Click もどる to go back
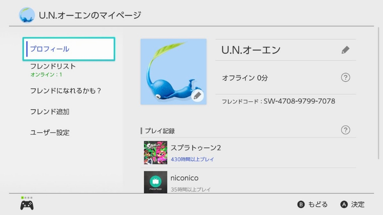This screenshot has height=215, width=383. point(318,204)
